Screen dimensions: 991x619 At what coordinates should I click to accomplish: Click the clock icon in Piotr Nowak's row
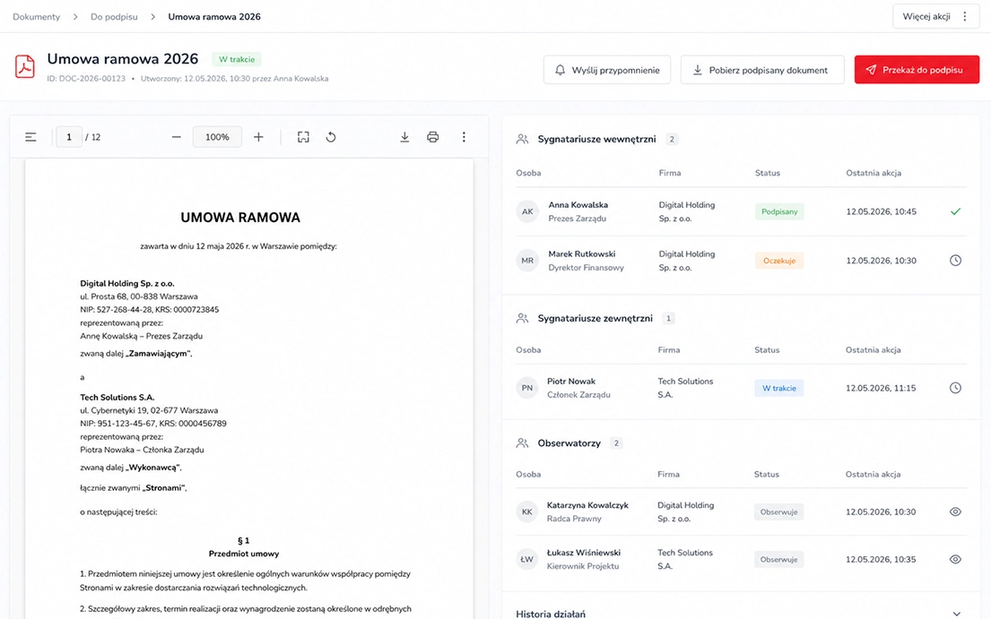tap(956, 388)
